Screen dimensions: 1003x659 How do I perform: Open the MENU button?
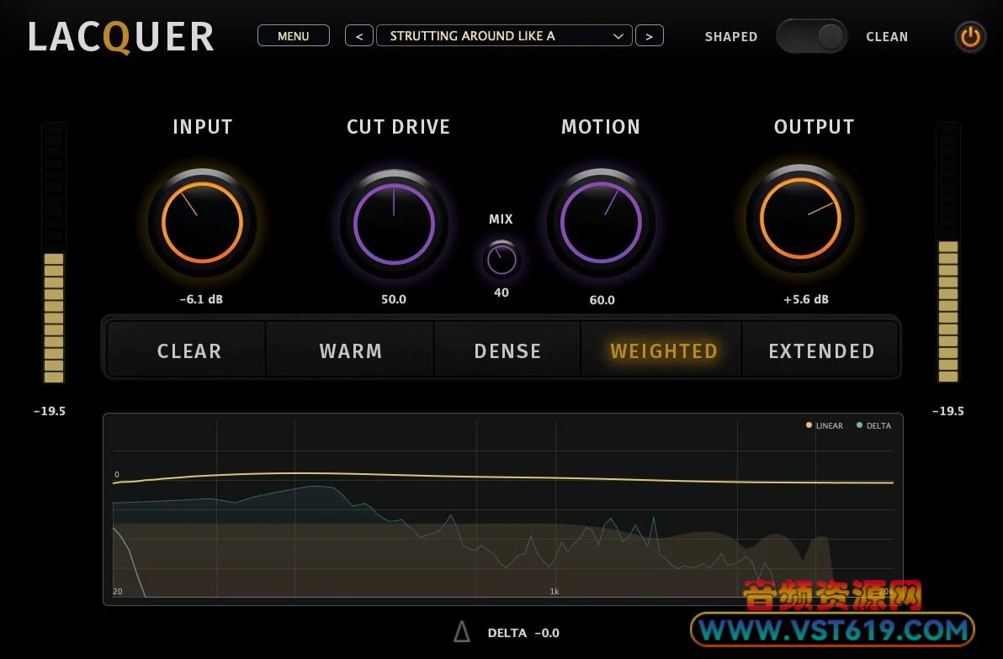[294, 36]
